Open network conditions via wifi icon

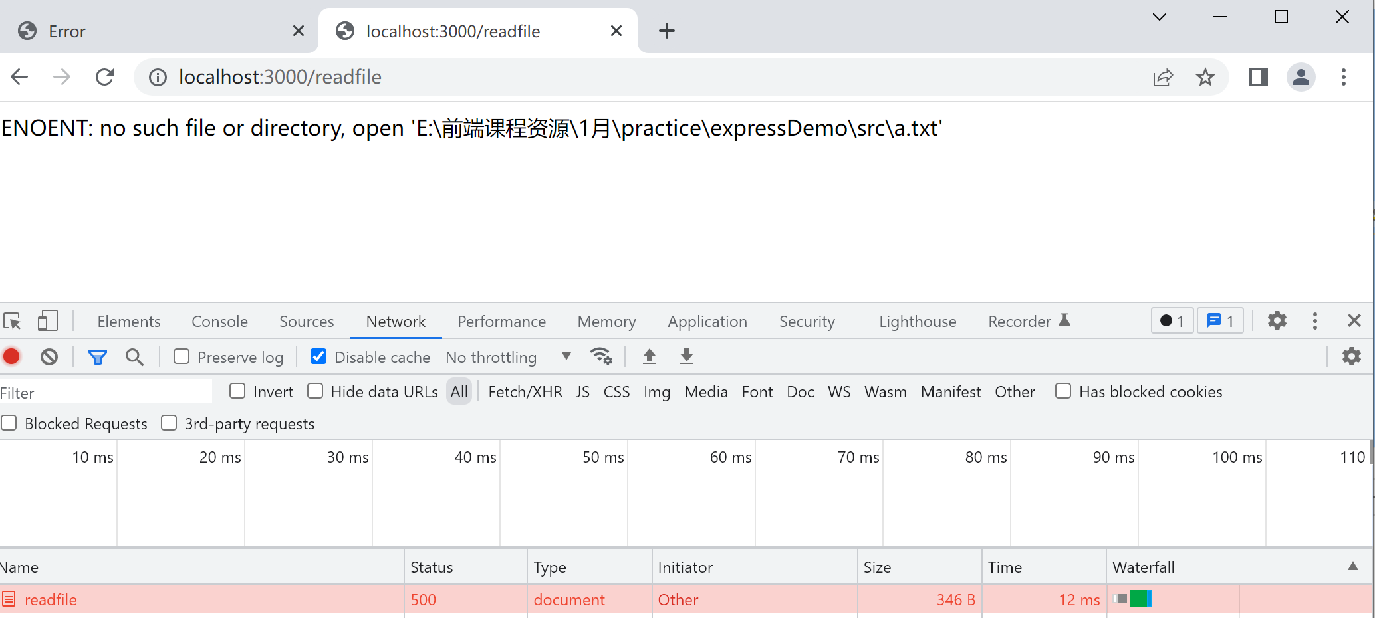601,357
